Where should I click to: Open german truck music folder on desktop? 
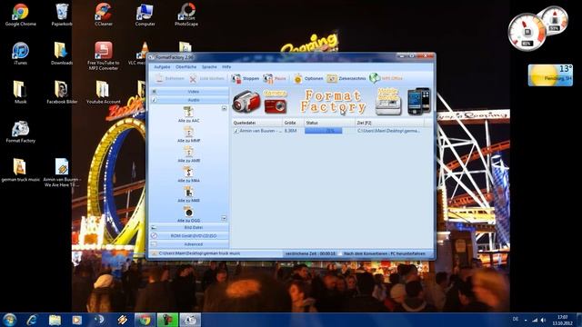coord(20,170)
